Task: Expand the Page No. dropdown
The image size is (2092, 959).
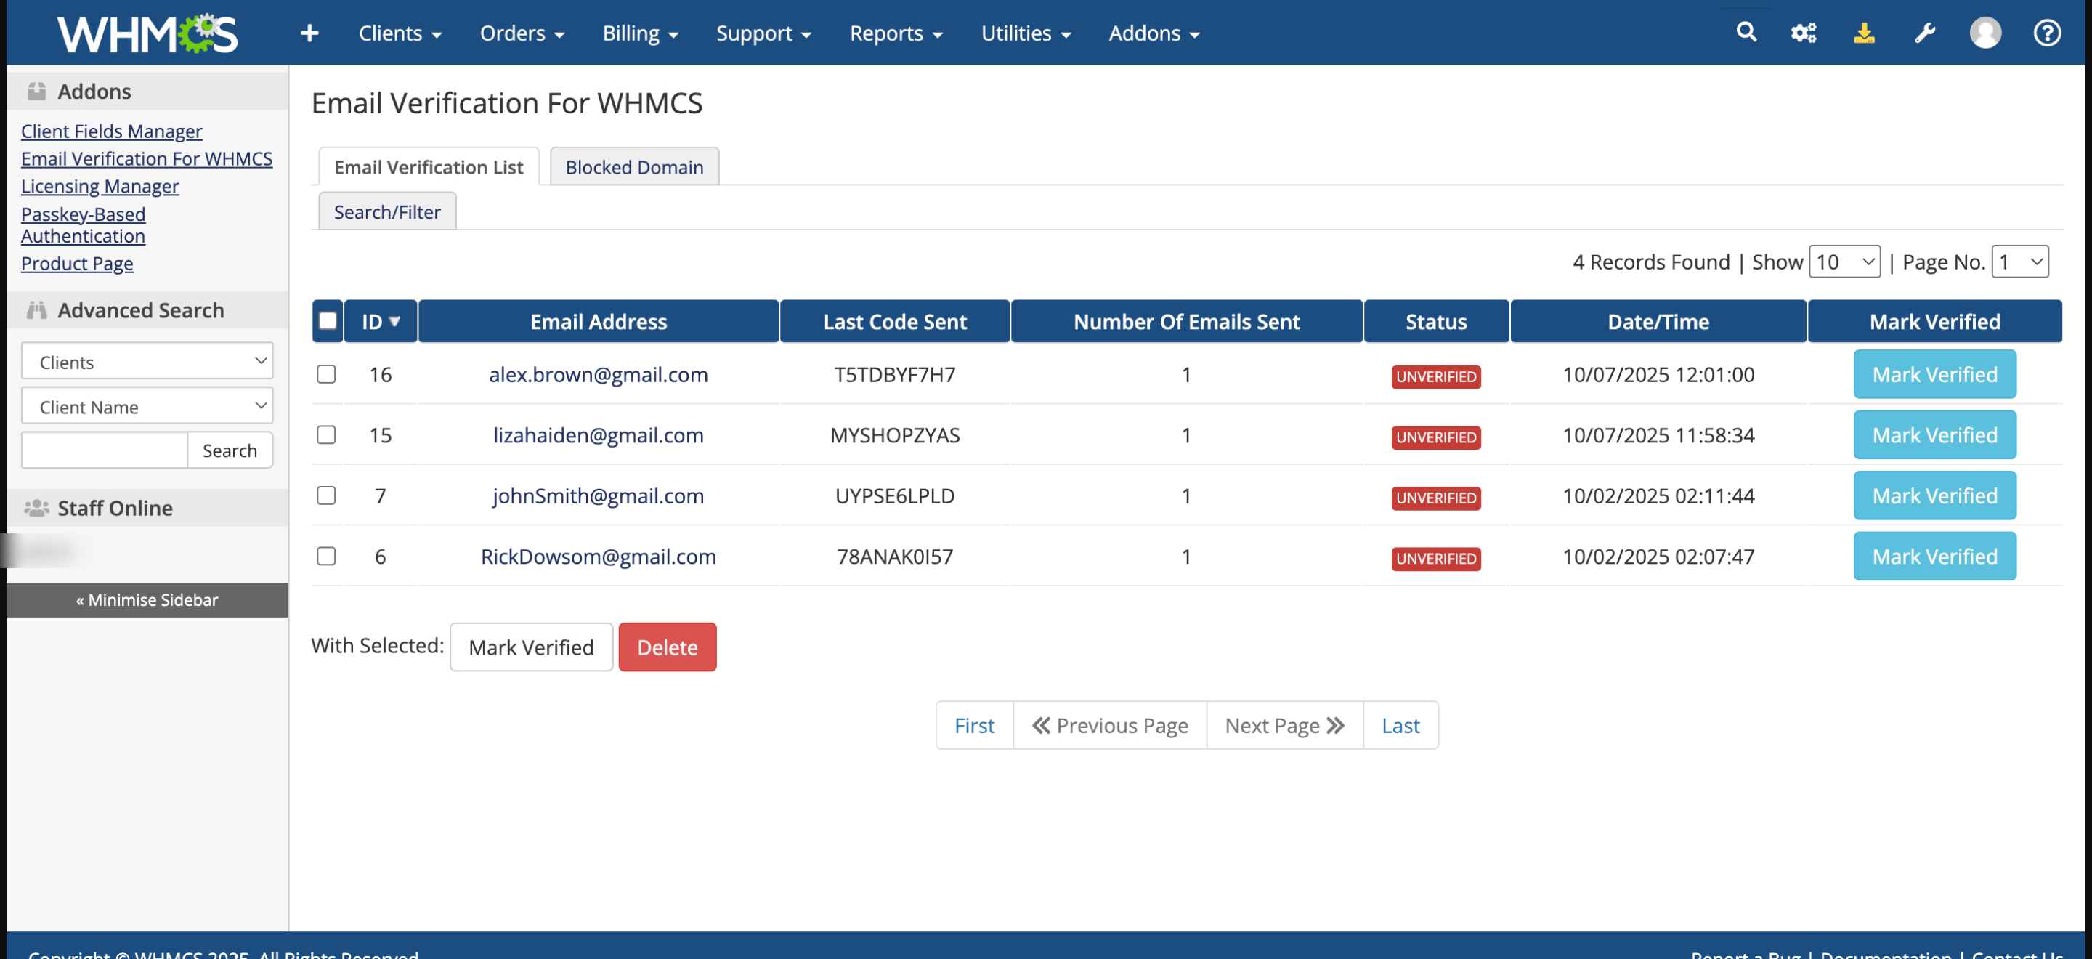Action: pos(2019,262)
